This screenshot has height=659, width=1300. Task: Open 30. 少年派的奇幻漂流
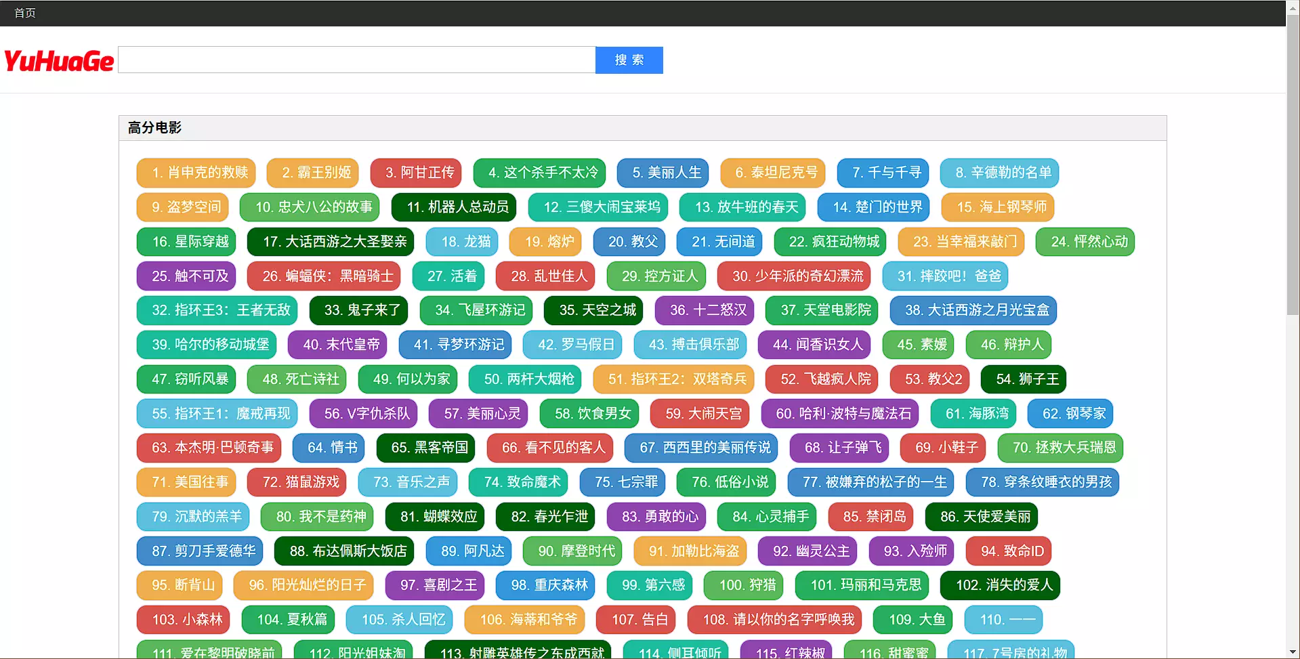(x=797, y=276)
